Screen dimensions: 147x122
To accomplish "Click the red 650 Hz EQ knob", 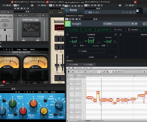I will click(x=23, y=111).
